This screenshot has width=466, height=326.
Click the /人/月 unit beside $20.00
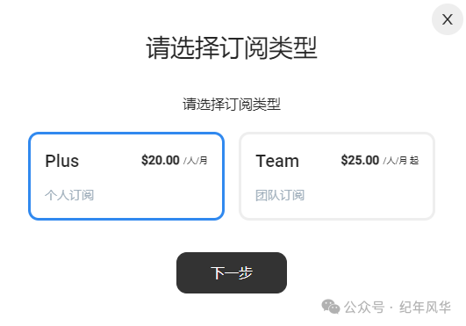[x=195, y=161]
